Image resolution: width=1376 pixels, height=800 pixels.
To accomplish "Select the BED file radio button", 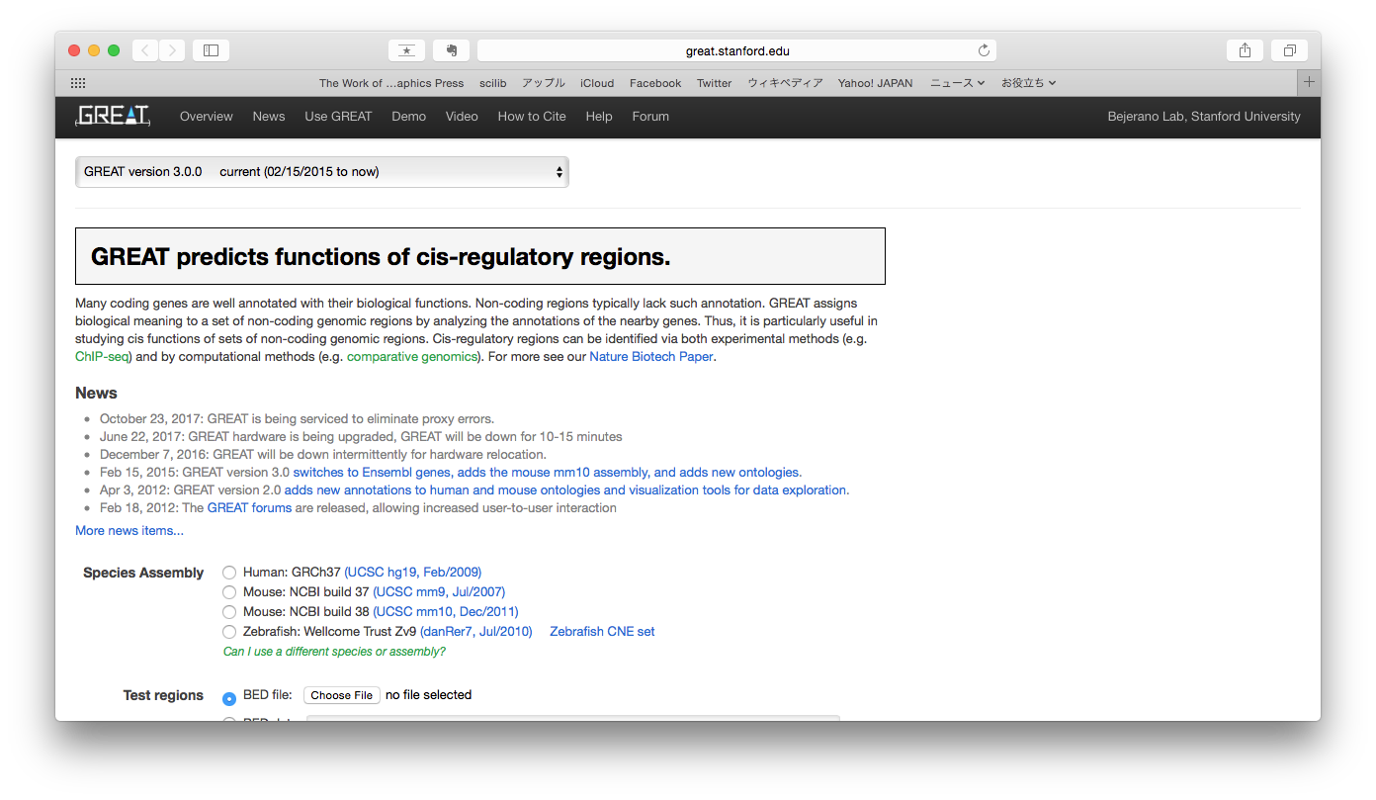I will (229, 698).
